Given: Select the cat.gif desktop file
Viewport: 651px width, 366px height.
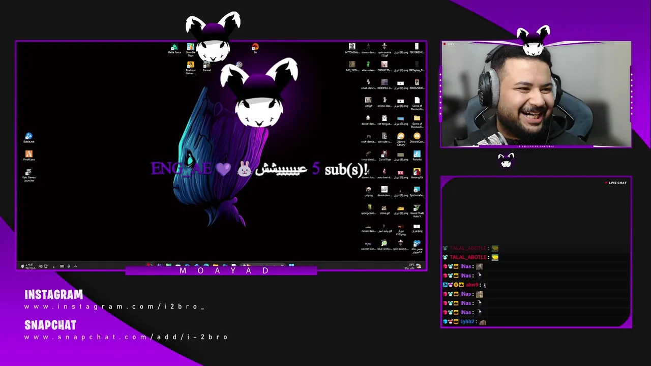Looking at the screenshot, I should (368, 102).
